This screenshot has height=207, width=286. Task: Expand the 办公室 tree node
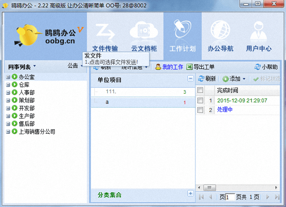click(8, 77)
